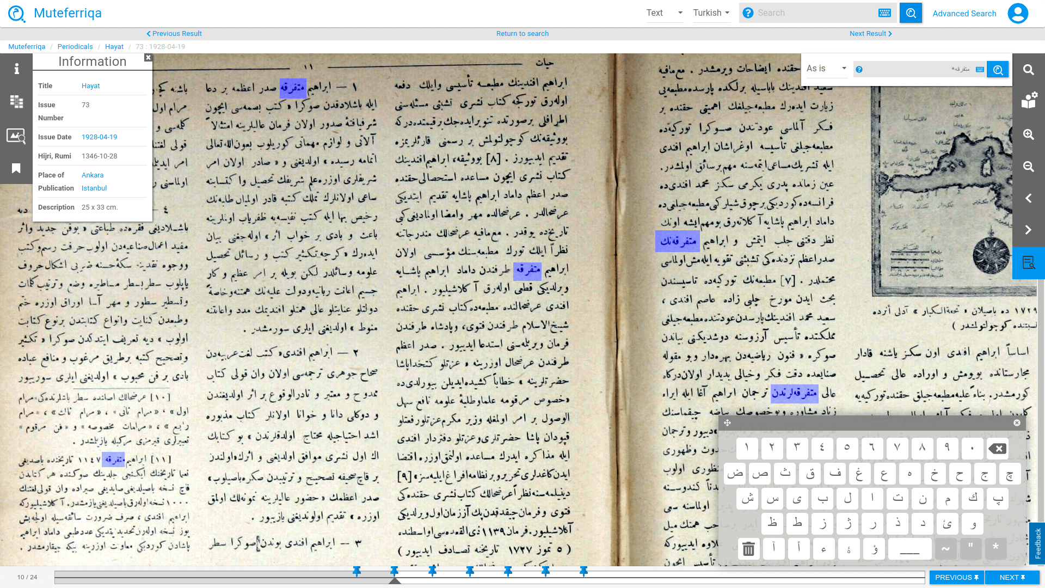Go to next page with right chevron
The height and width of the screenshot is (588, 1045).
coord(1028,230)
